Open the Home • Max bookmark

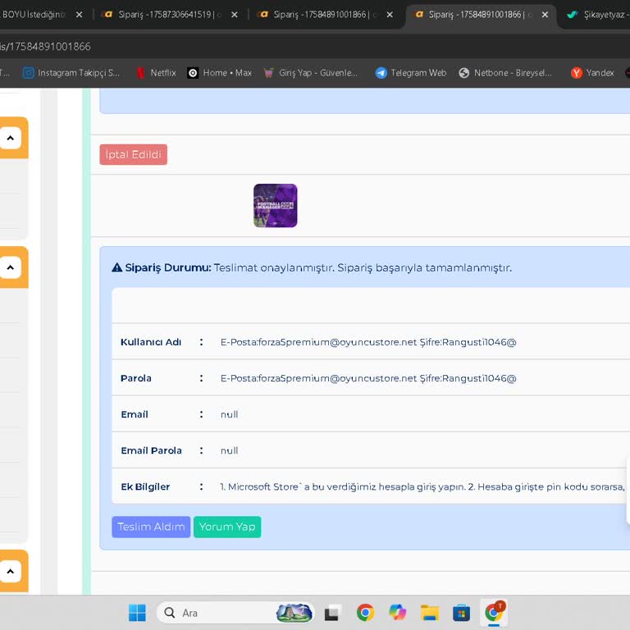219,73
